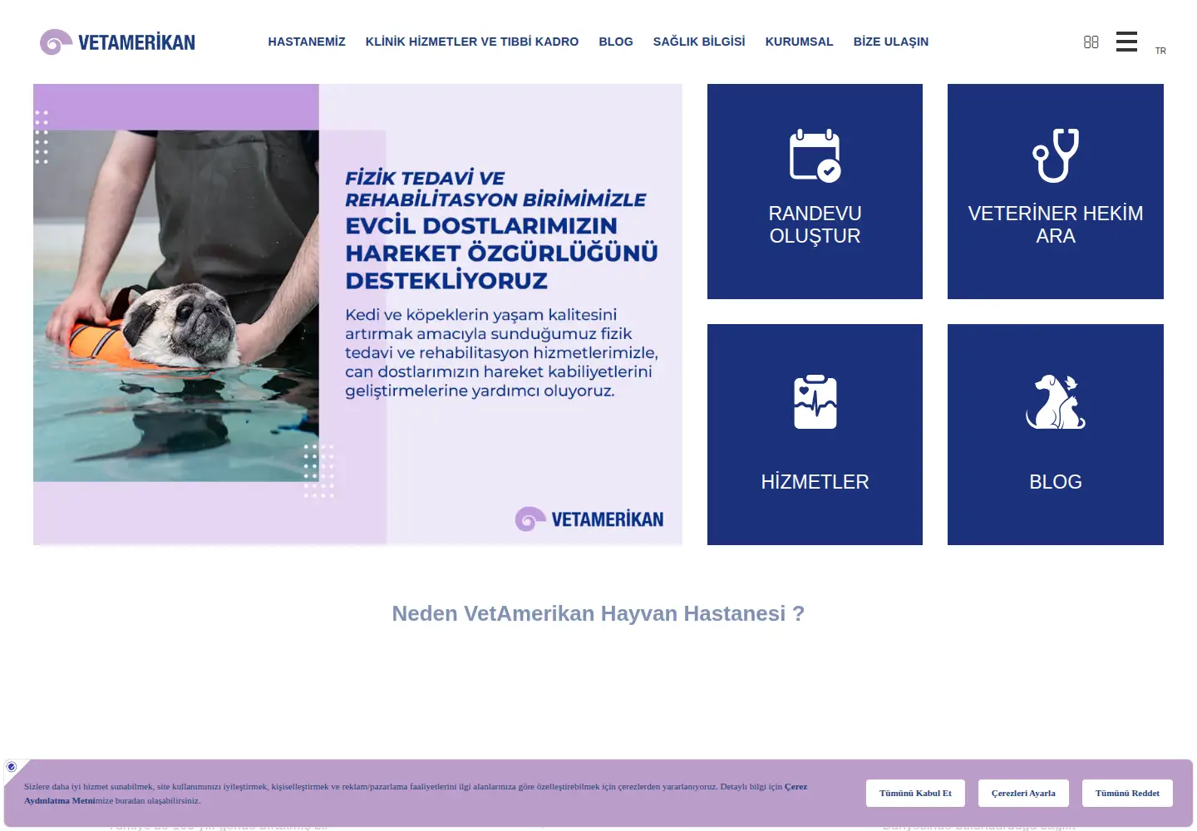This screenshot has width=1197, height=831.
Task: Click VetAmerikan logo inside the banner
Action: pyautogui.click(x=589, y=519)
